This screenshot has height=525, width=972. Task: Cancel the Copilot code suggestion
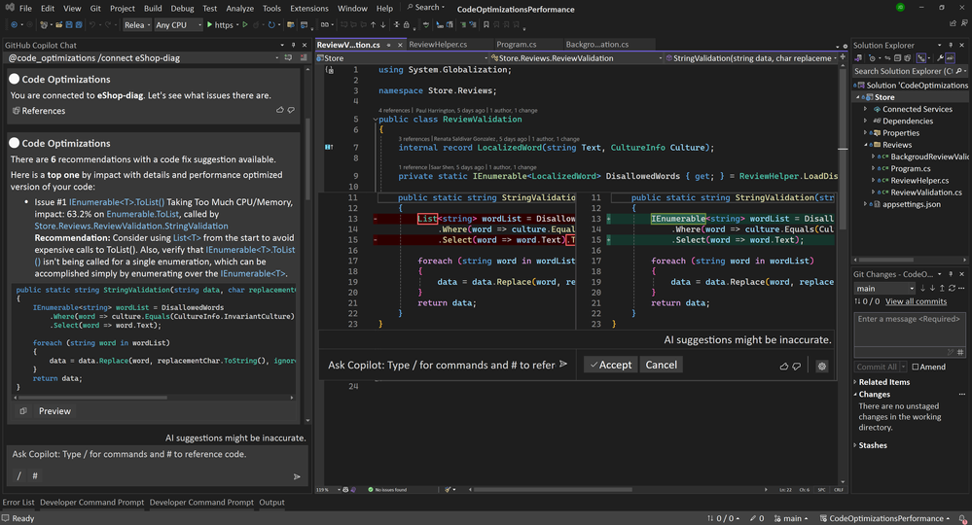662,365
